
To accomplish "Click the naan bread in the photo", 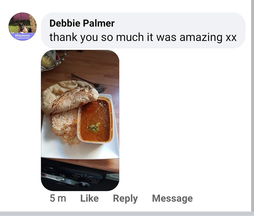I will pos(69,97).
